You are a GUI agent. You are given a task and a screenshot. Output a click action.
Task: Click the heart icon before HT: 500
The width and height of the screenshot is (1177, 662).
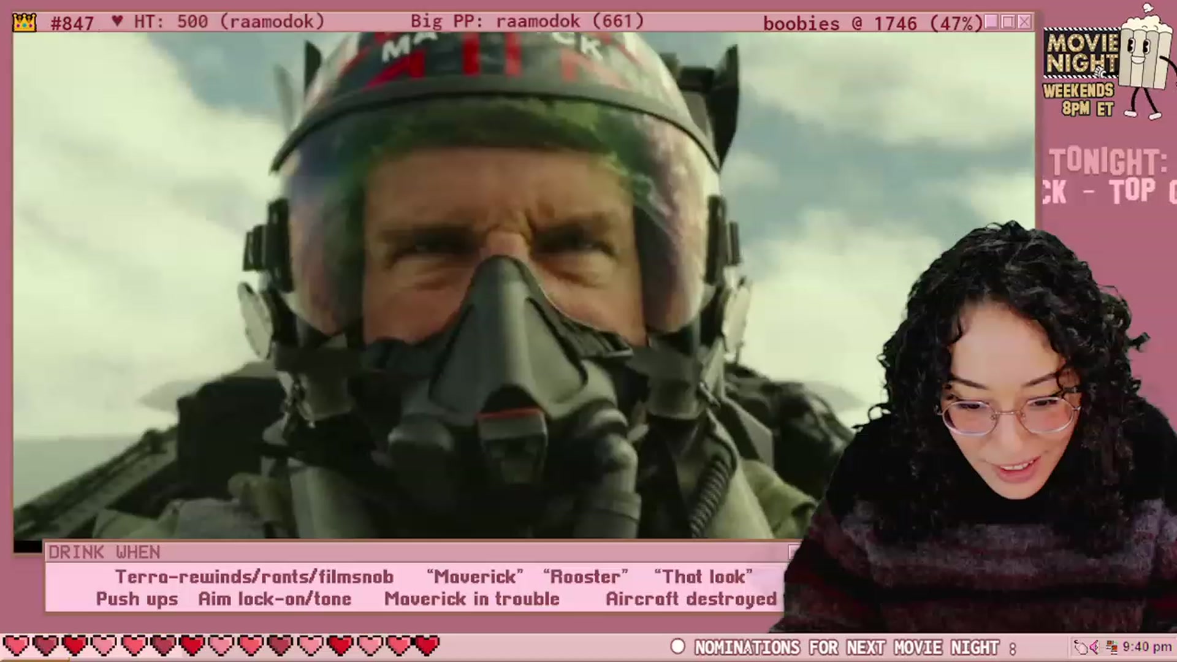point(117,21)
